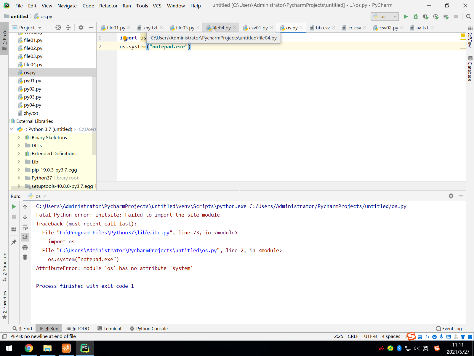Locate current file with the crosshair icon
Image resolution: width=474 pixels, height=356 pixels.
point(58,28)
